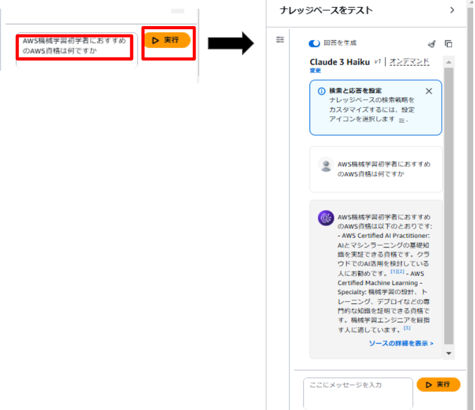Click the user avatar icon in the question bubble

pyautogui.click(x=326, y=165)
